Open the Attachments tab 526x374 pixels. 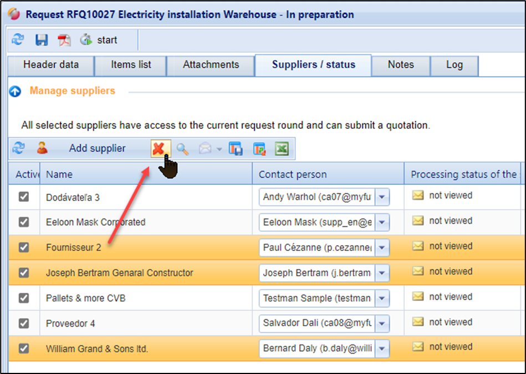(x=211, y=65)
